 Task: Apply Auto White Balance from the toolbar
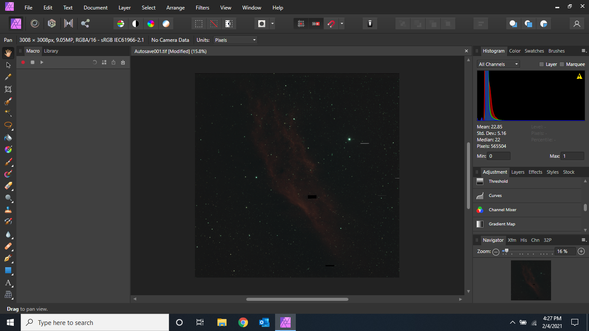coord(165,23)
